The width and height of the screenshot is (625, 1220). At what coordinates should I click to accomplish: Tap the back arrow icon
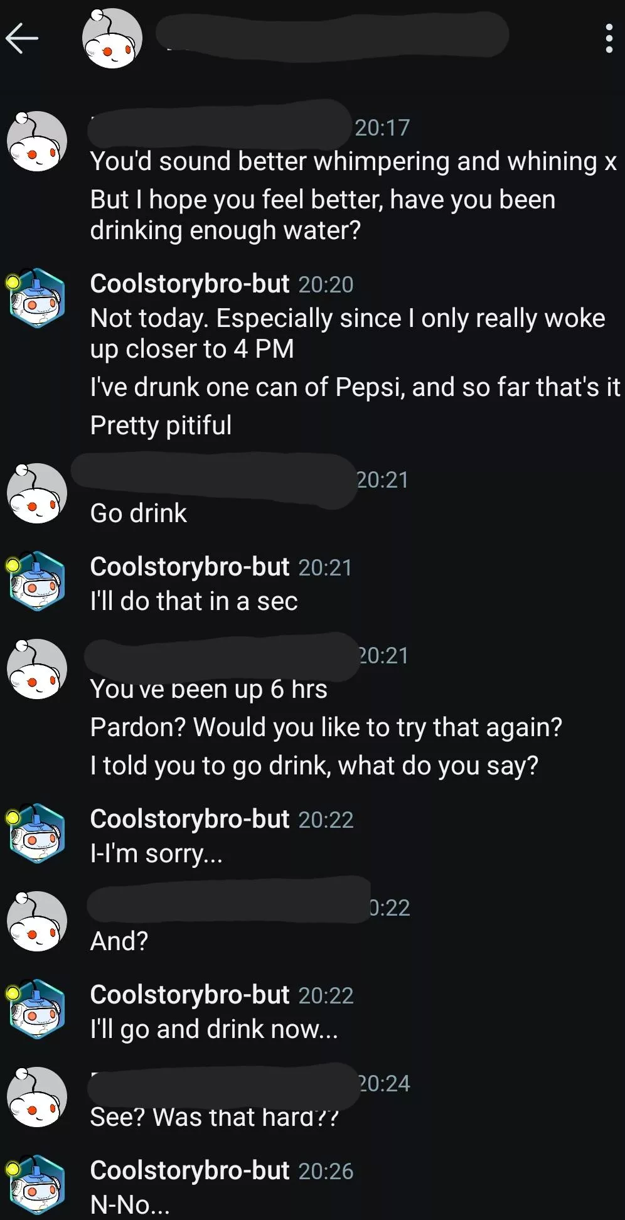23,38
